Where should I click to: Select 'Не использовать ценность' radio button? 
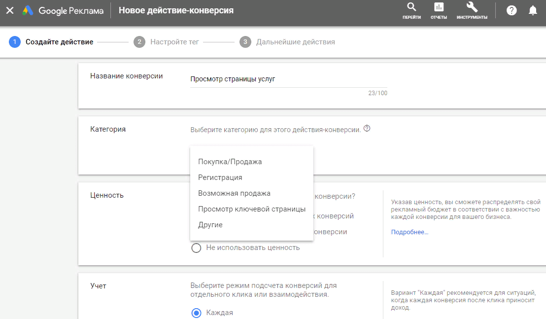point(196,248)
